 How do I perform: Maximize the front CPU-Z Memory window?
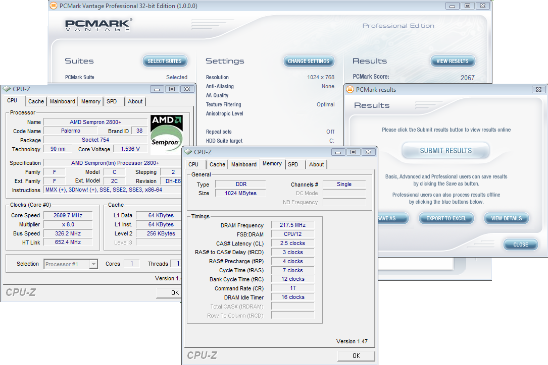(x=354, y=152)
